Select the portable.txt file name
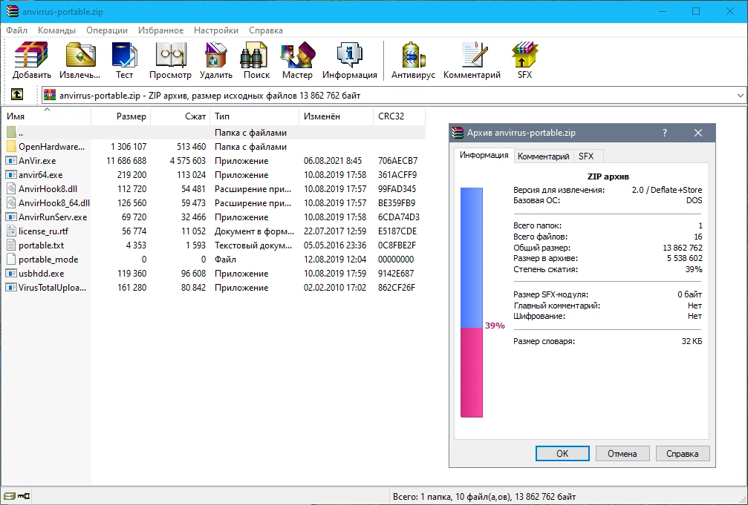The width and height of the screenshot is (748, 505). (x=41, y=245)
